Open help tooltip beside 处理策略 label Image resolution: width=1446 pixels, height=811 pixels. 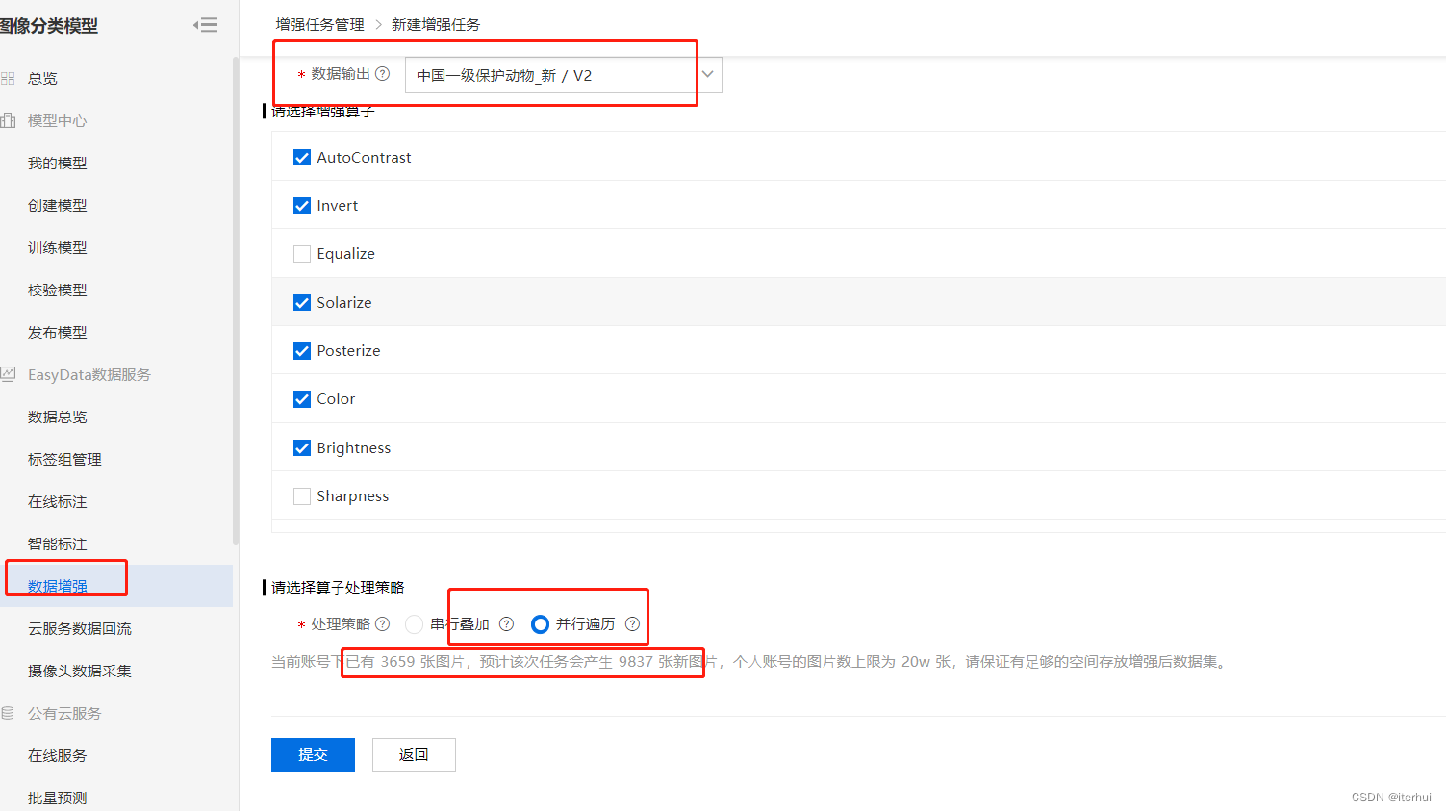(382, 624)
